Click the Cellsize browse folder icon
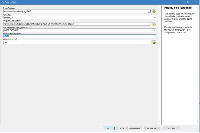Image resolution: width=200 pixels, height=133 pixels. tap(154, 42)
